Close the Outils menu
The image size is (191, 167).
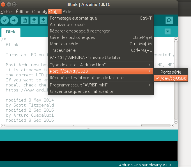tap(55, 12)
